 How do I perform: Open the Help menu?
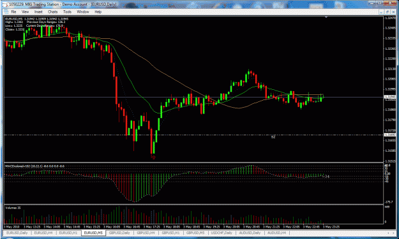point(98,11)
